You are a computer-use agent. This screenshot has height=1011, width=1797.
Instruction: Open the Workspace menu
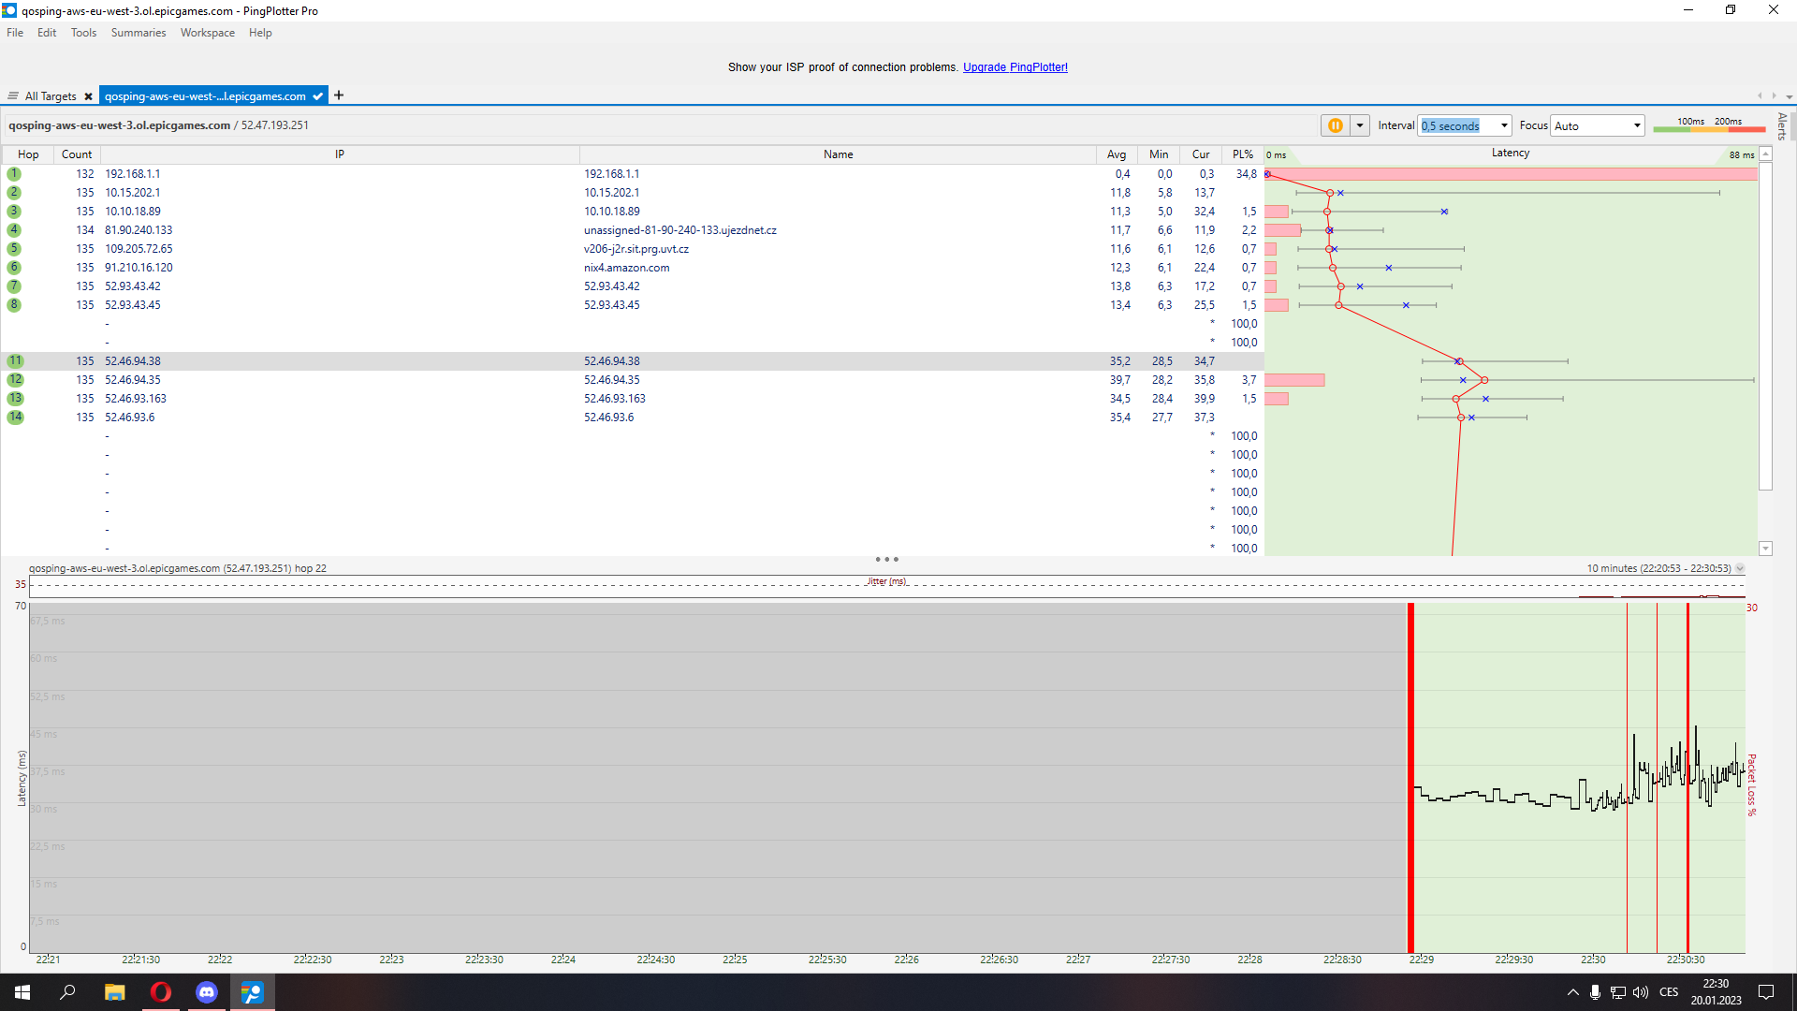click(207, 33)
